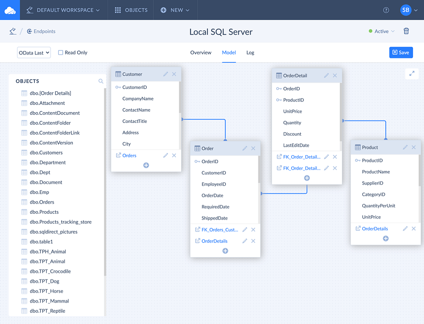Select dbo.Products in the objects list
The image size is (424, 324).
44,212
